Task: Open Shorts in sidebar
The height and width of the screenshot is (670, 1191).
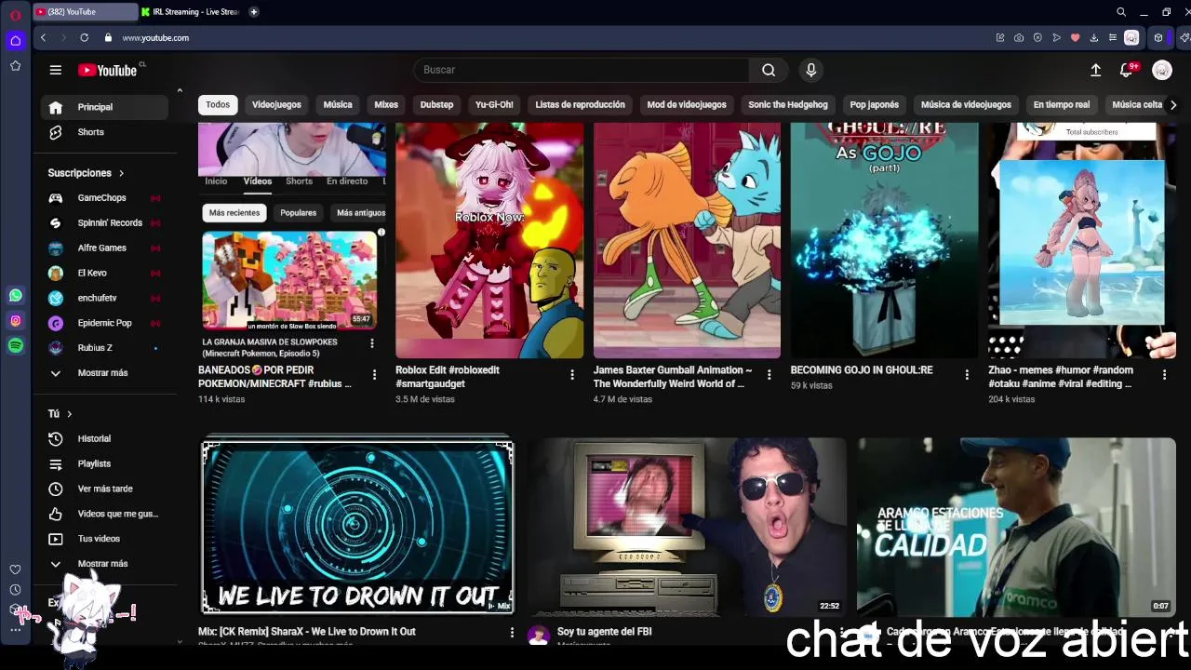Action: [x=104, y=132]
